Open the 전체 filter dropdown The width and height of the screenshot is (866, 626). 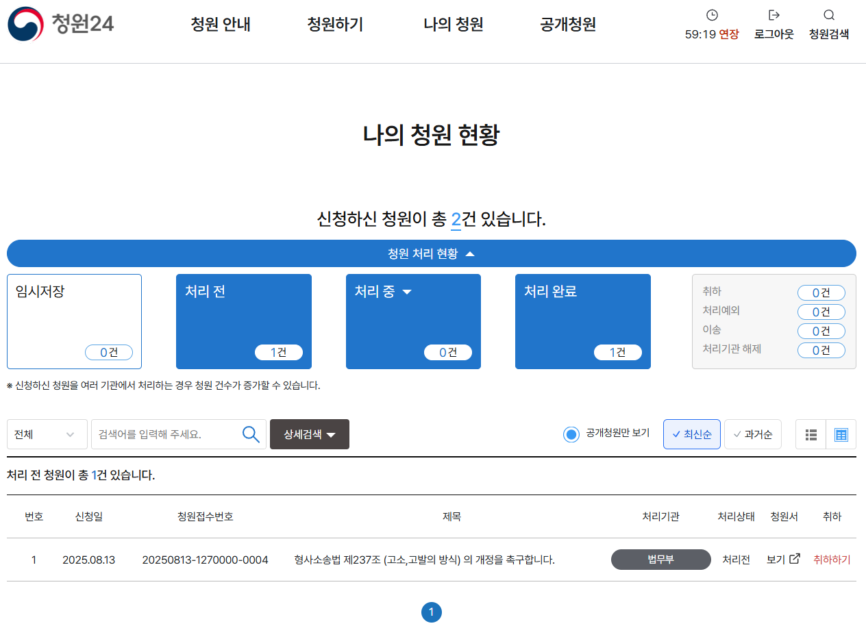point(47,434)
